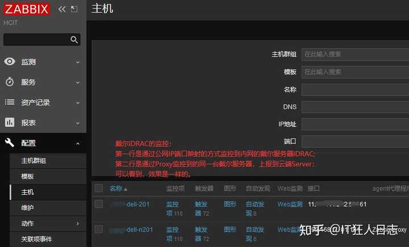This screenshot has width=409, height=247.
Task: Click the DNS filter field
Action: 355,107
